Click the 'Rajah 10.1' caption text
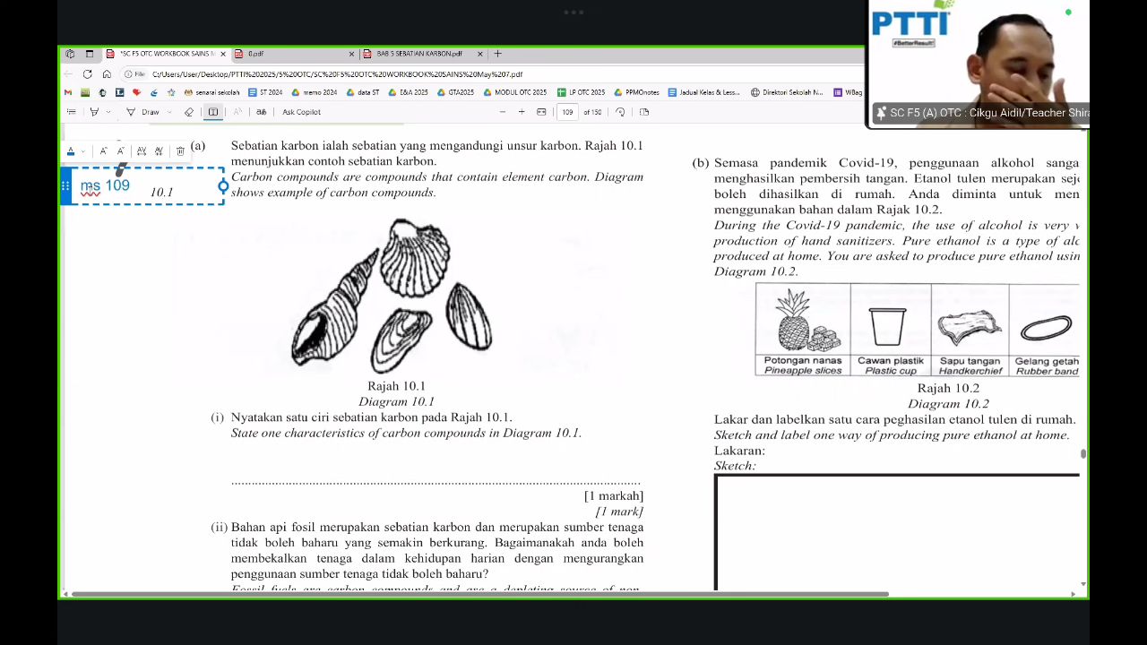Viewport: 1147px width, 645px height. (x=396, y=386)
